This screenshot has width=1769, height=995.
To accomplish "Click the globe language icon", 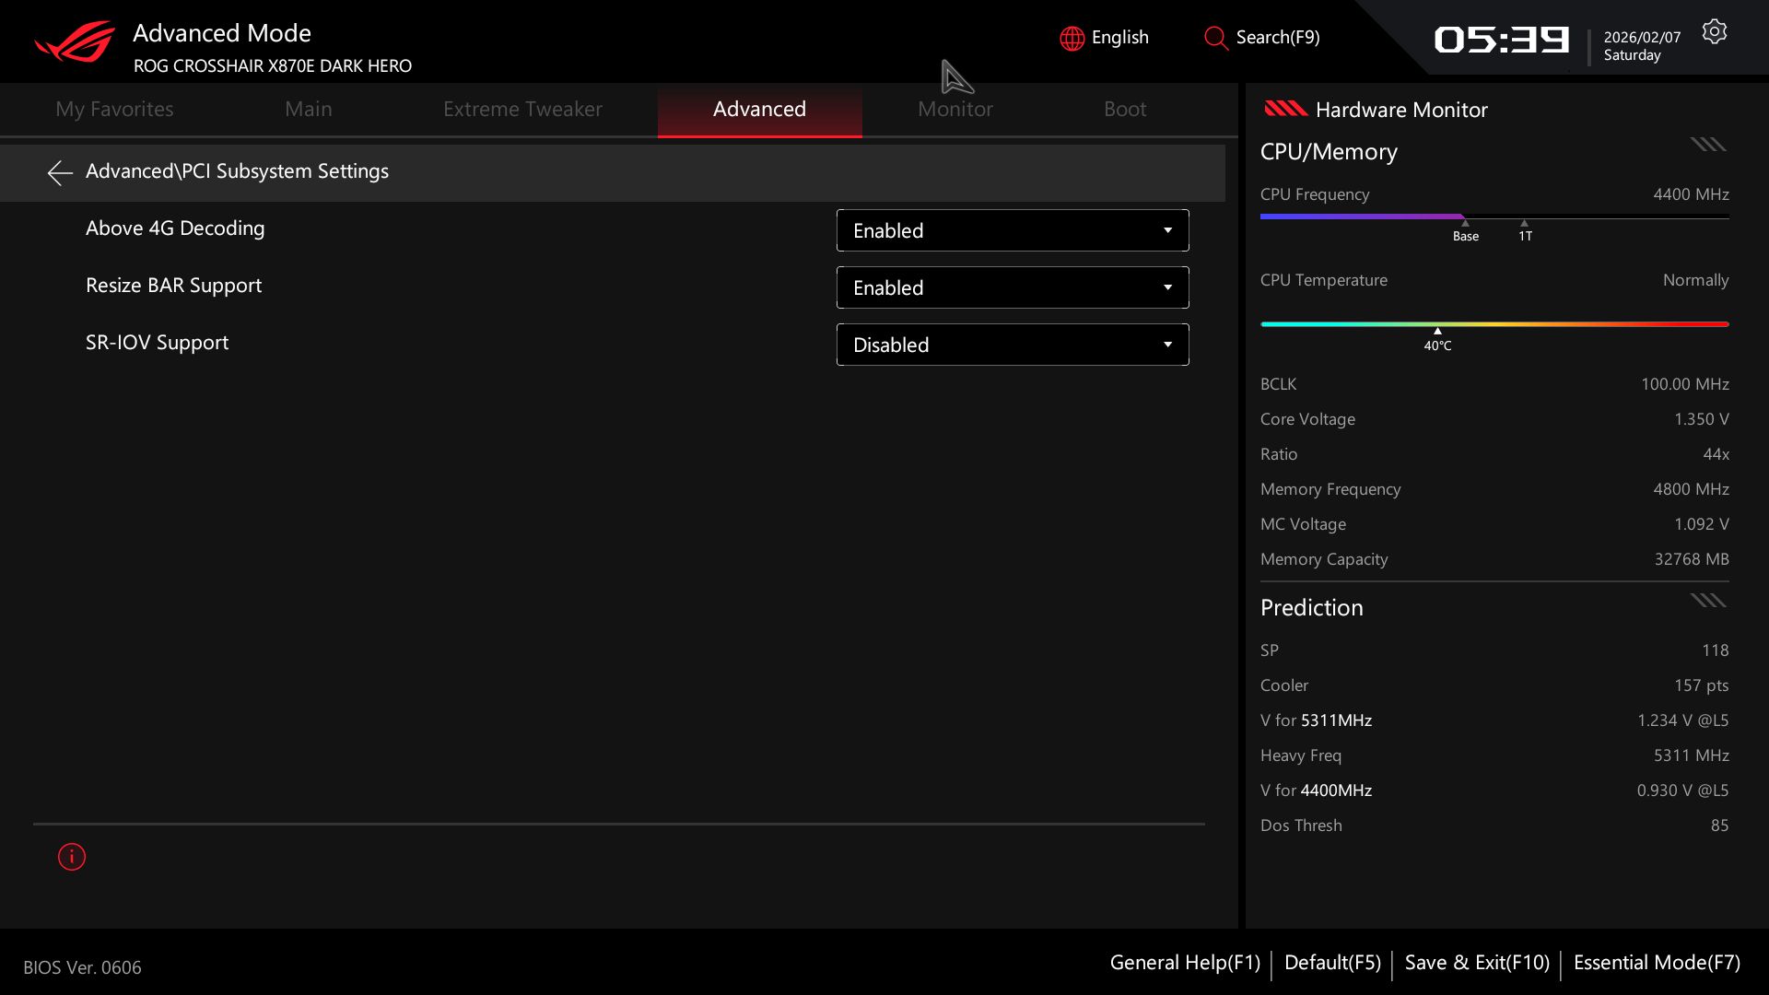I will coord(1072,39).
